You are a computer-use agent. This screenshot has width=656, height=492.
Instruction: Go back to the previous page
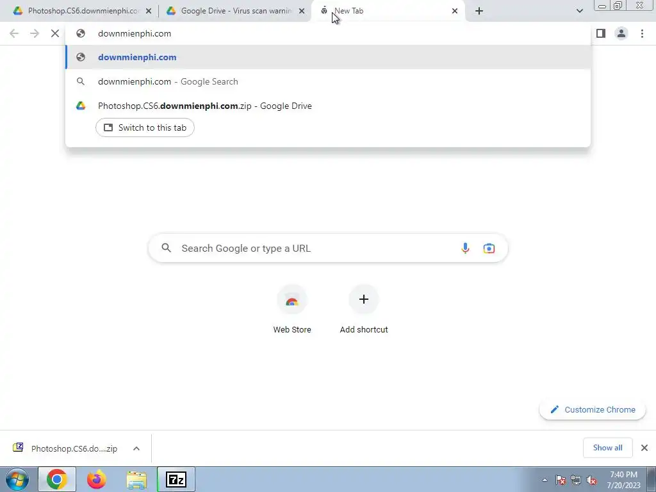point(14,33)
